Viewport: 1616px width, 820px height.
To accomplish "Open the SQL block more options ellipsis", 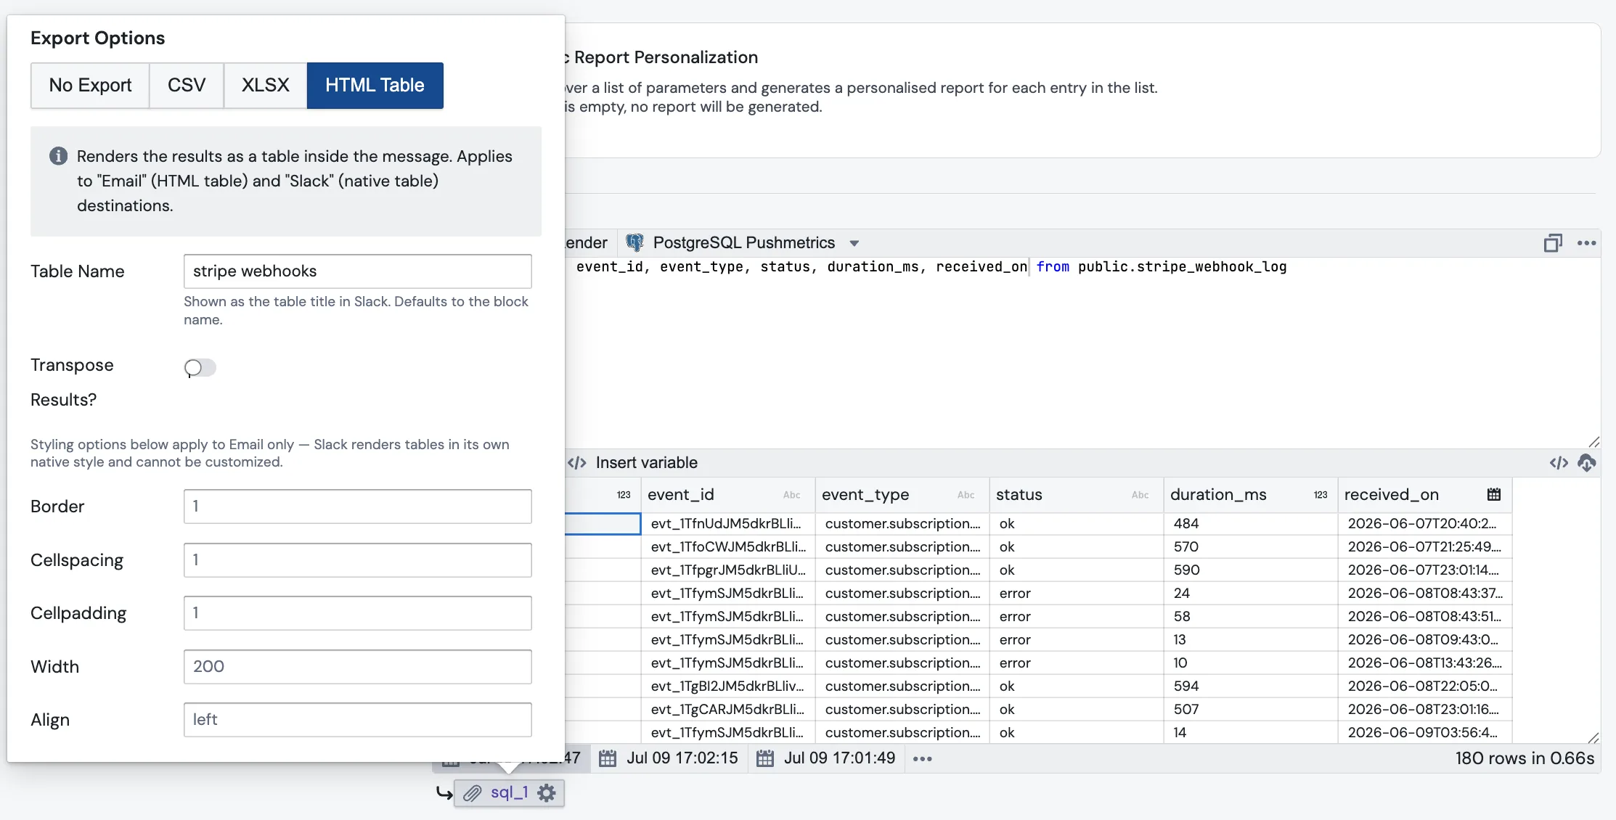I will click(1586, 243).
